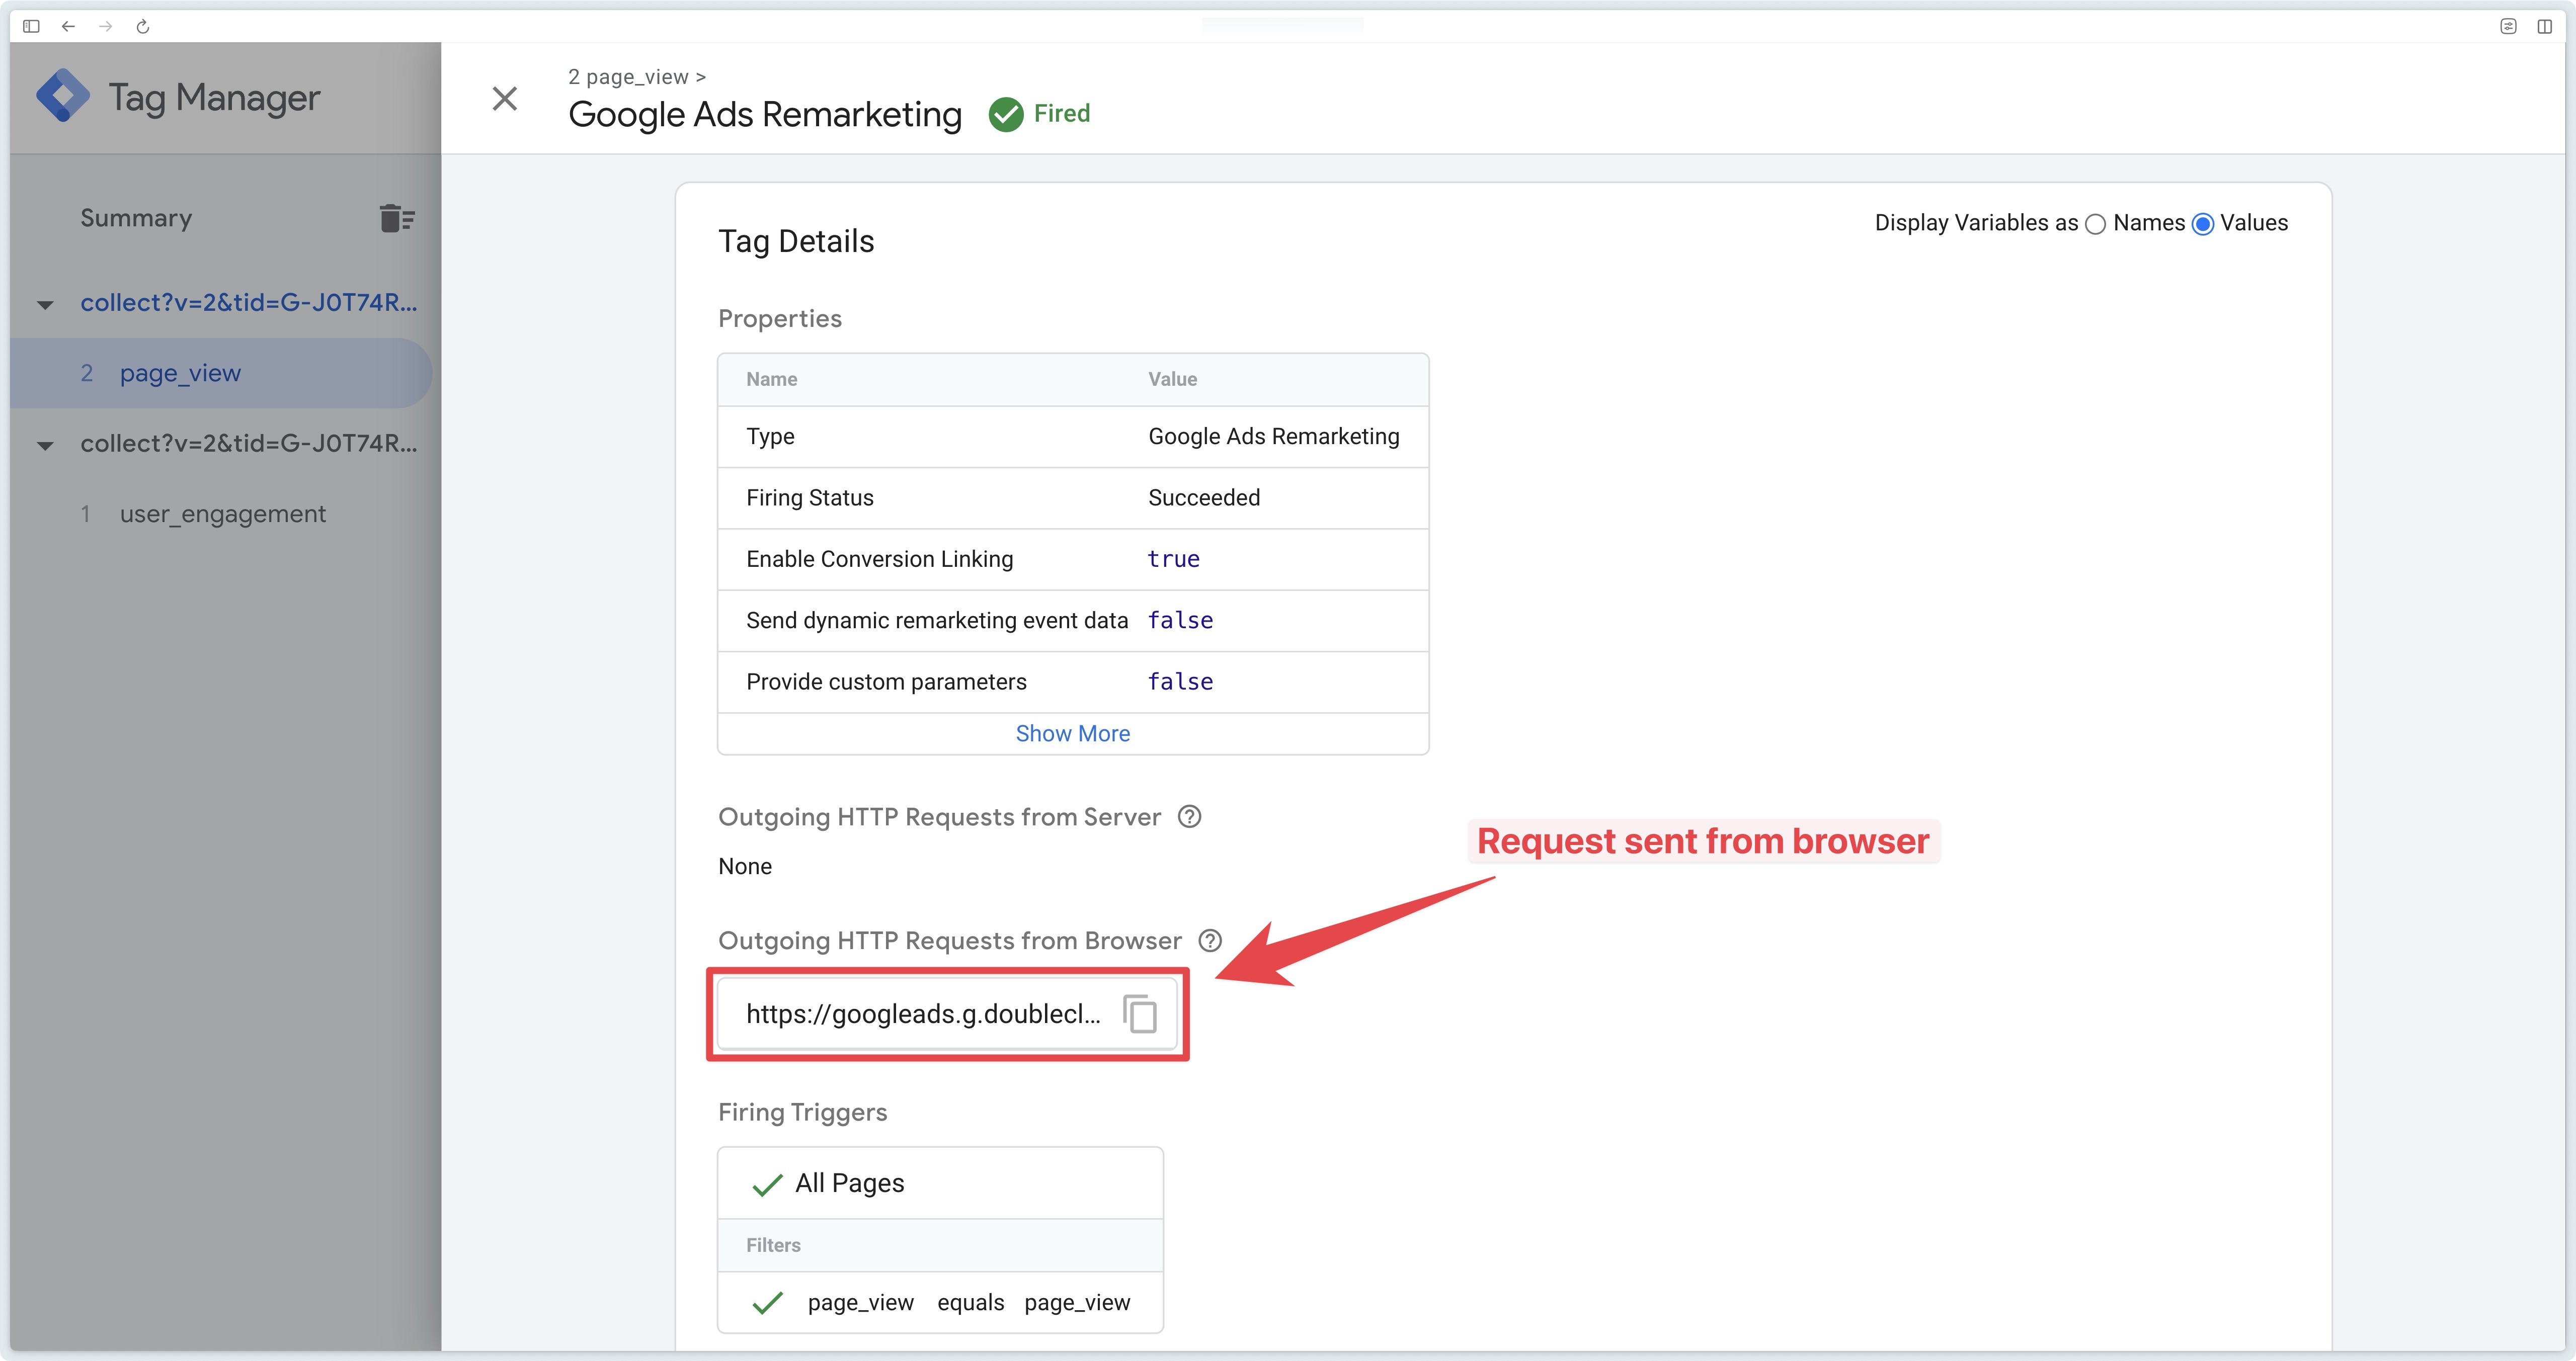Click Show More under Properties table
Screen dimensions: 2576x1361
click(x=1072, y=733)
